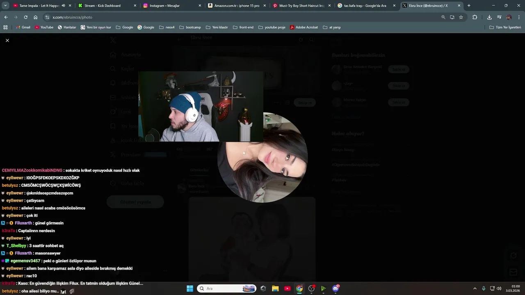Click chat line '3 saattir sohbet aq'
The width and height of the screenshot is (525, 295).
click(x=46, y=246)
